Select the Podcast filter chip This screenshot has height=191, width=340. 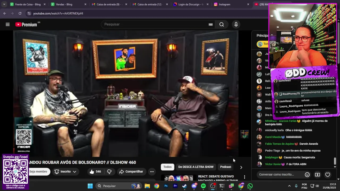click(x=226, y=167)
